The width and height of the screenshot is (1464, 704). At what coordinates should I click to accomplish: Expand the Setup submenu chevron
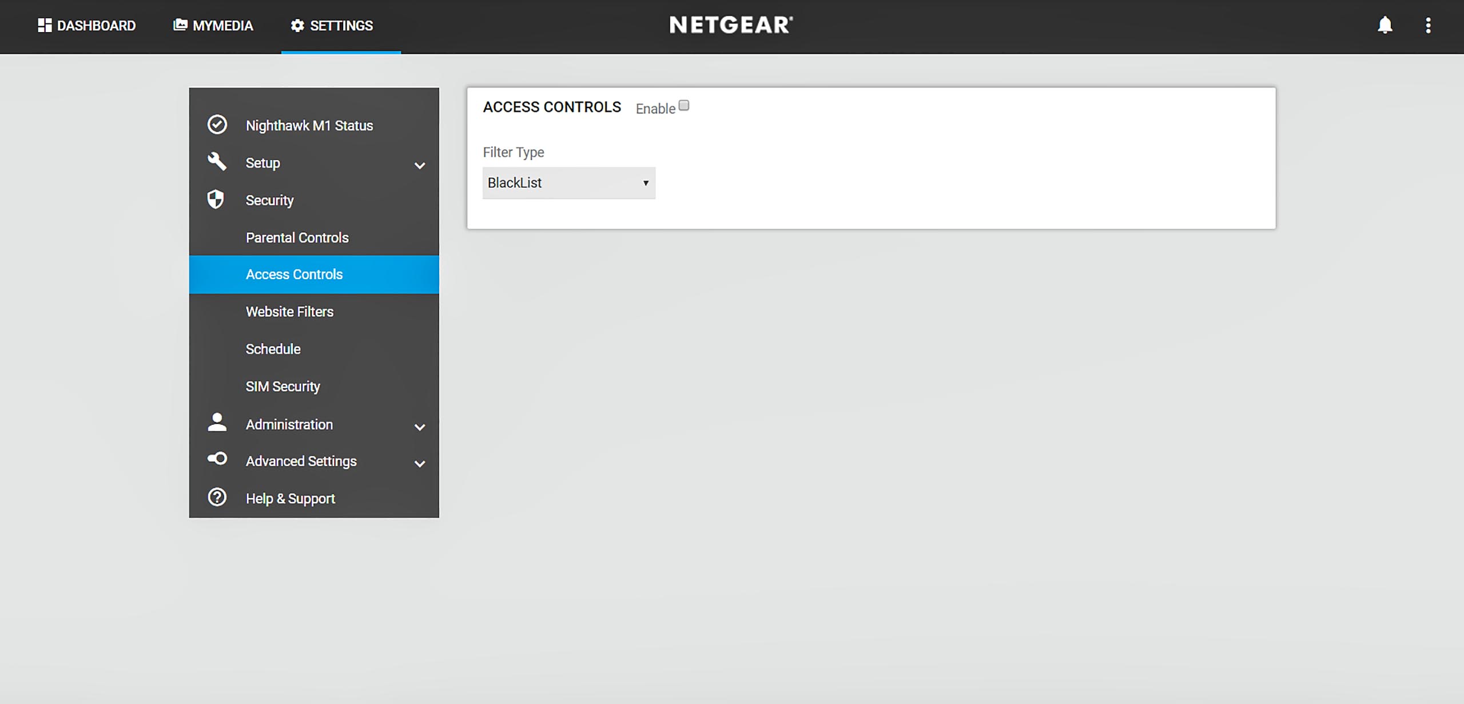(420, 166)
